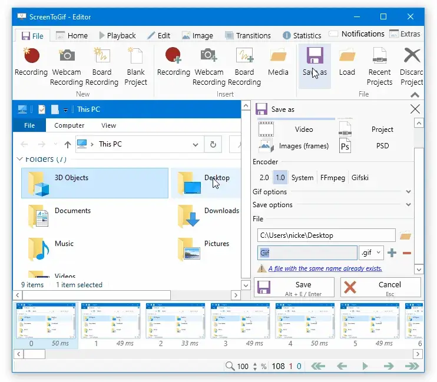Screen dimensions: 437x382
Task: Switch to the Home ribbon tab
Action: pyautogui.click(x=72, y=36)
